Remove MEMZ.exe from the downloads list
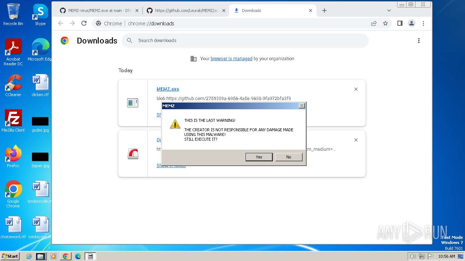Screen dimensions: 465x261 point(356,89)
